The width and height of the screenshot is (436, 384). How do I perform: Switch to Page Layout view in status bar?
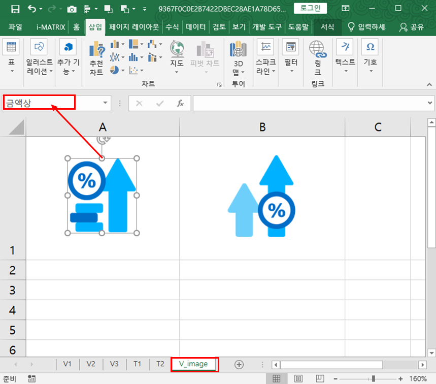point(299,378)
